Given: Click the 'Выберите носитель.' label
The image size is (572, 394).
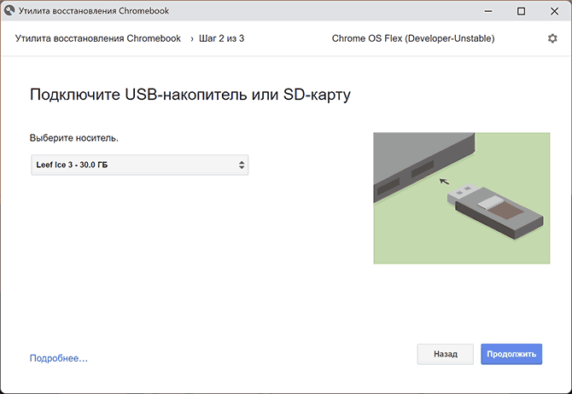Looking at the screenshot, I should point(74,138).
